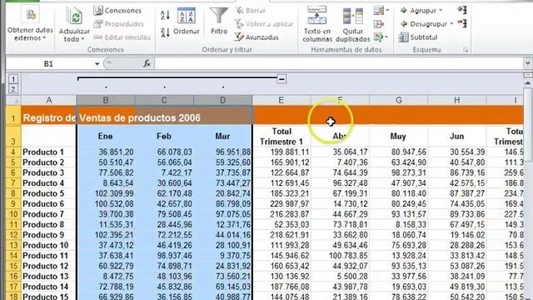
Task: Show outline level 1 columns
Action: (13, 79)
